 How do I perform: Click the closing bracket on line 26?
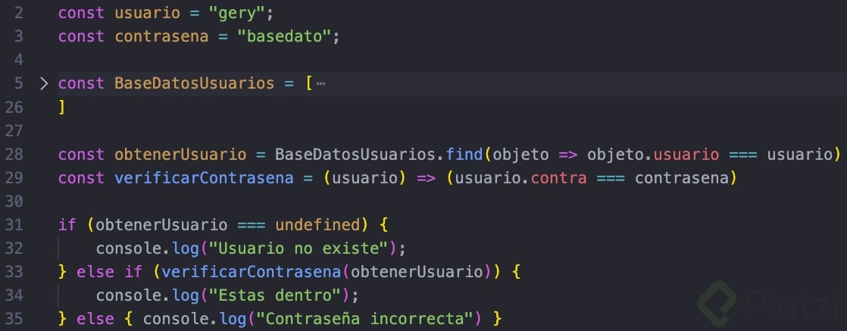(x=61, y=108)
